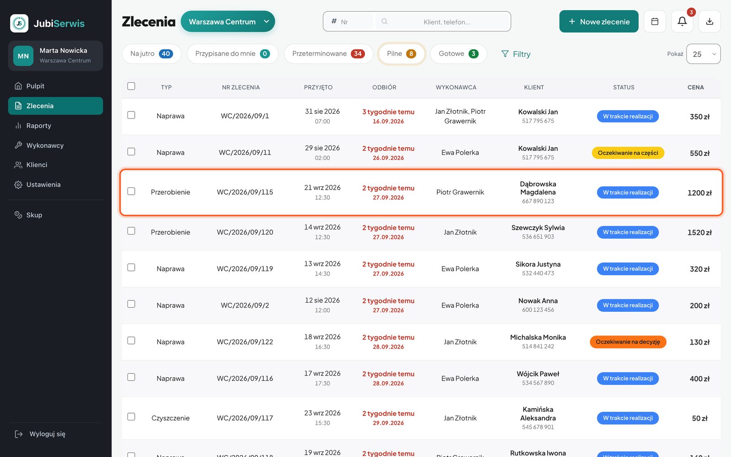The height and width of the screenshot is (457, 731).
Task: Open Ustawienia in sidebar
Action: [55, 185]
